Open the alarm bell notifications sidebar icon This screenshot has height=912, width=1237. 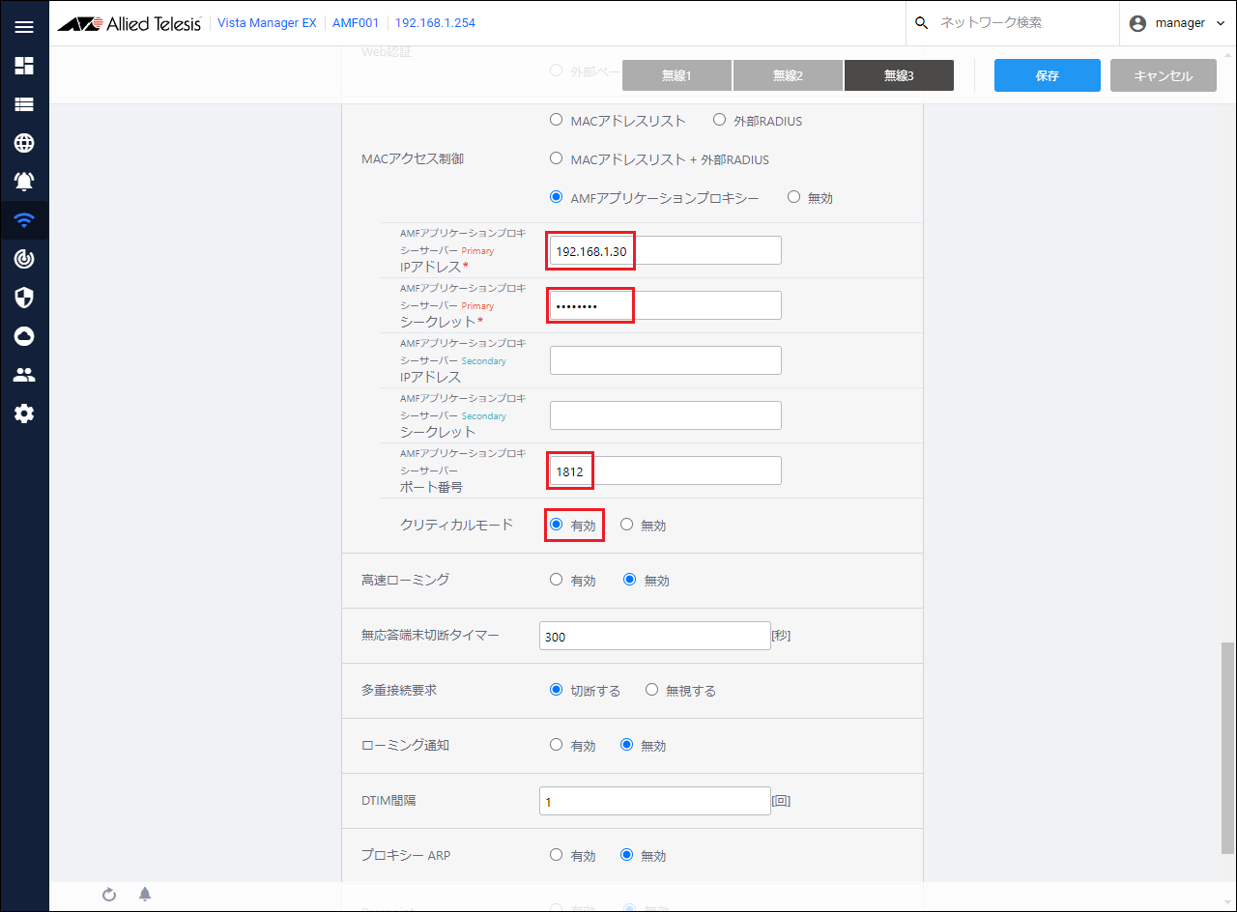coord(24,182)
